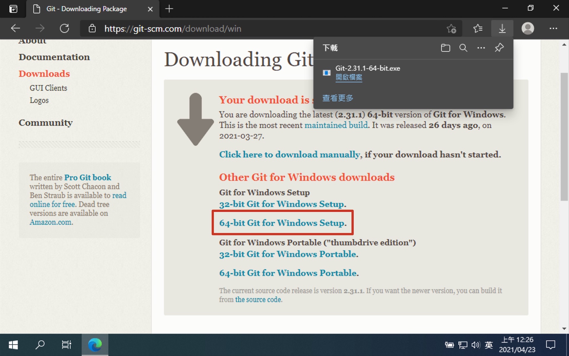Click the browser forward arrow

pos(40,28)
